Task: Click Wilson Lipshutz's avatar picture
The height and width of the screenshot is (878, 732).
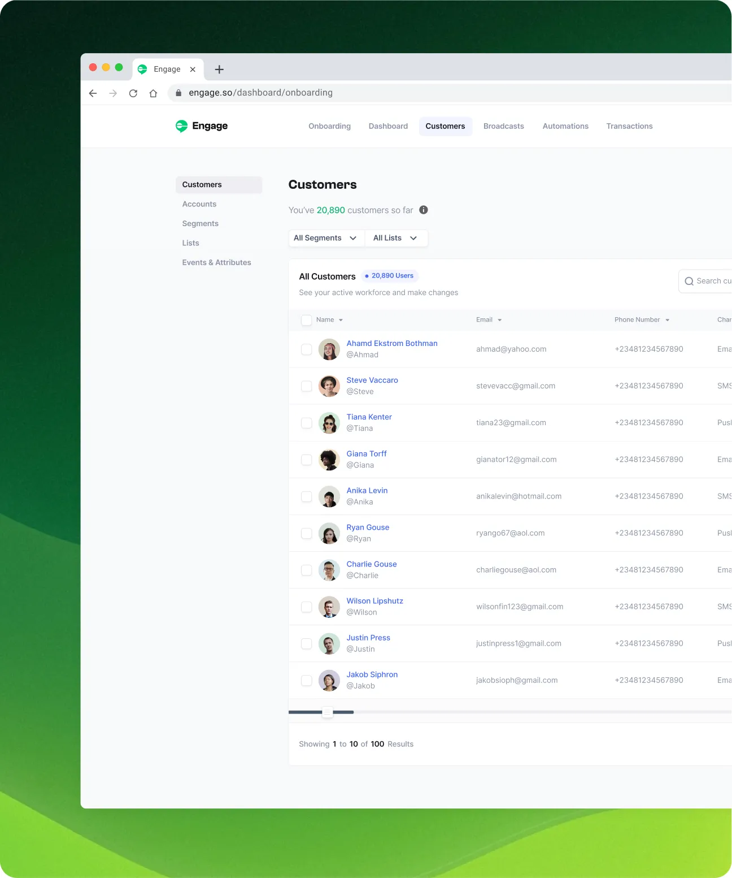Action: click(329, 607)
